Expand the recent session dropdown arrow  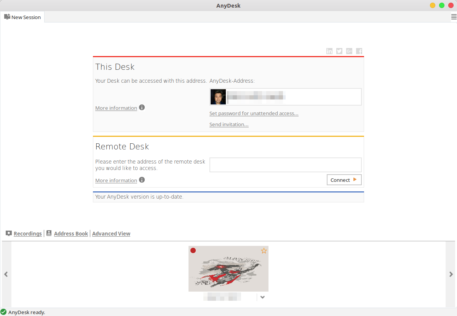click(262, 297)
